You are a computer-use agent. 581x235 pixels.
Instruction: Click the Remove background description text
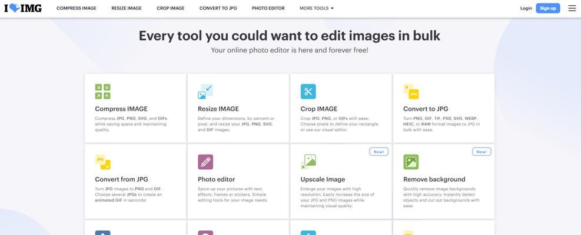pos(441,197)
